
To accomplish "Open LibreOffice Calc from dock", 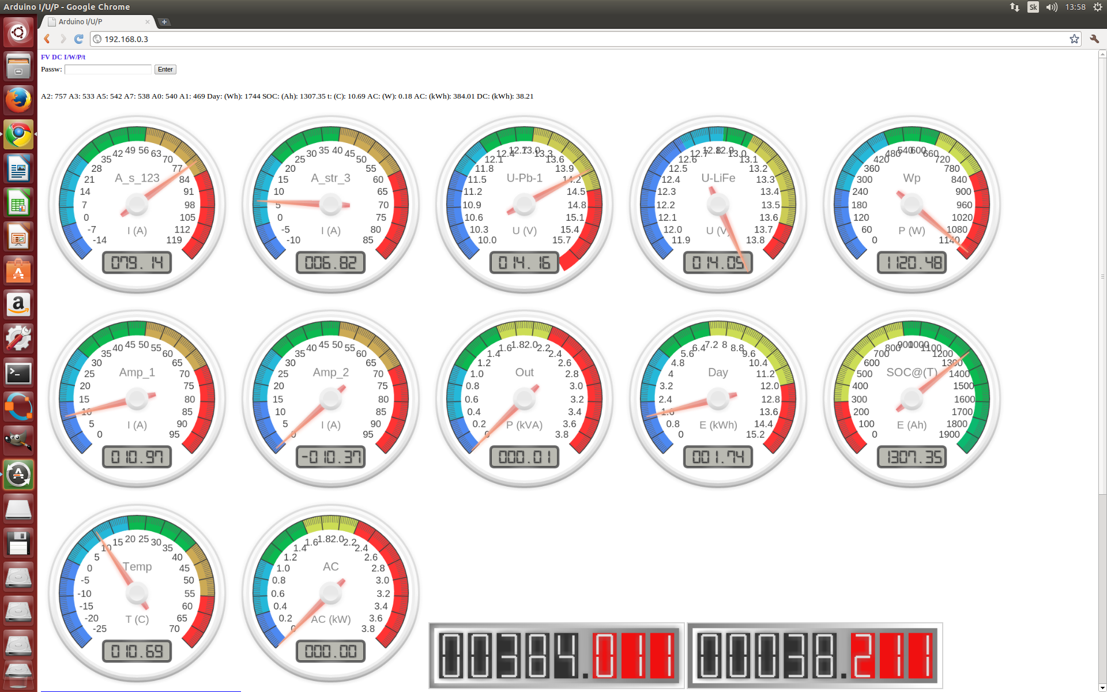I will [x=18, y=203].
